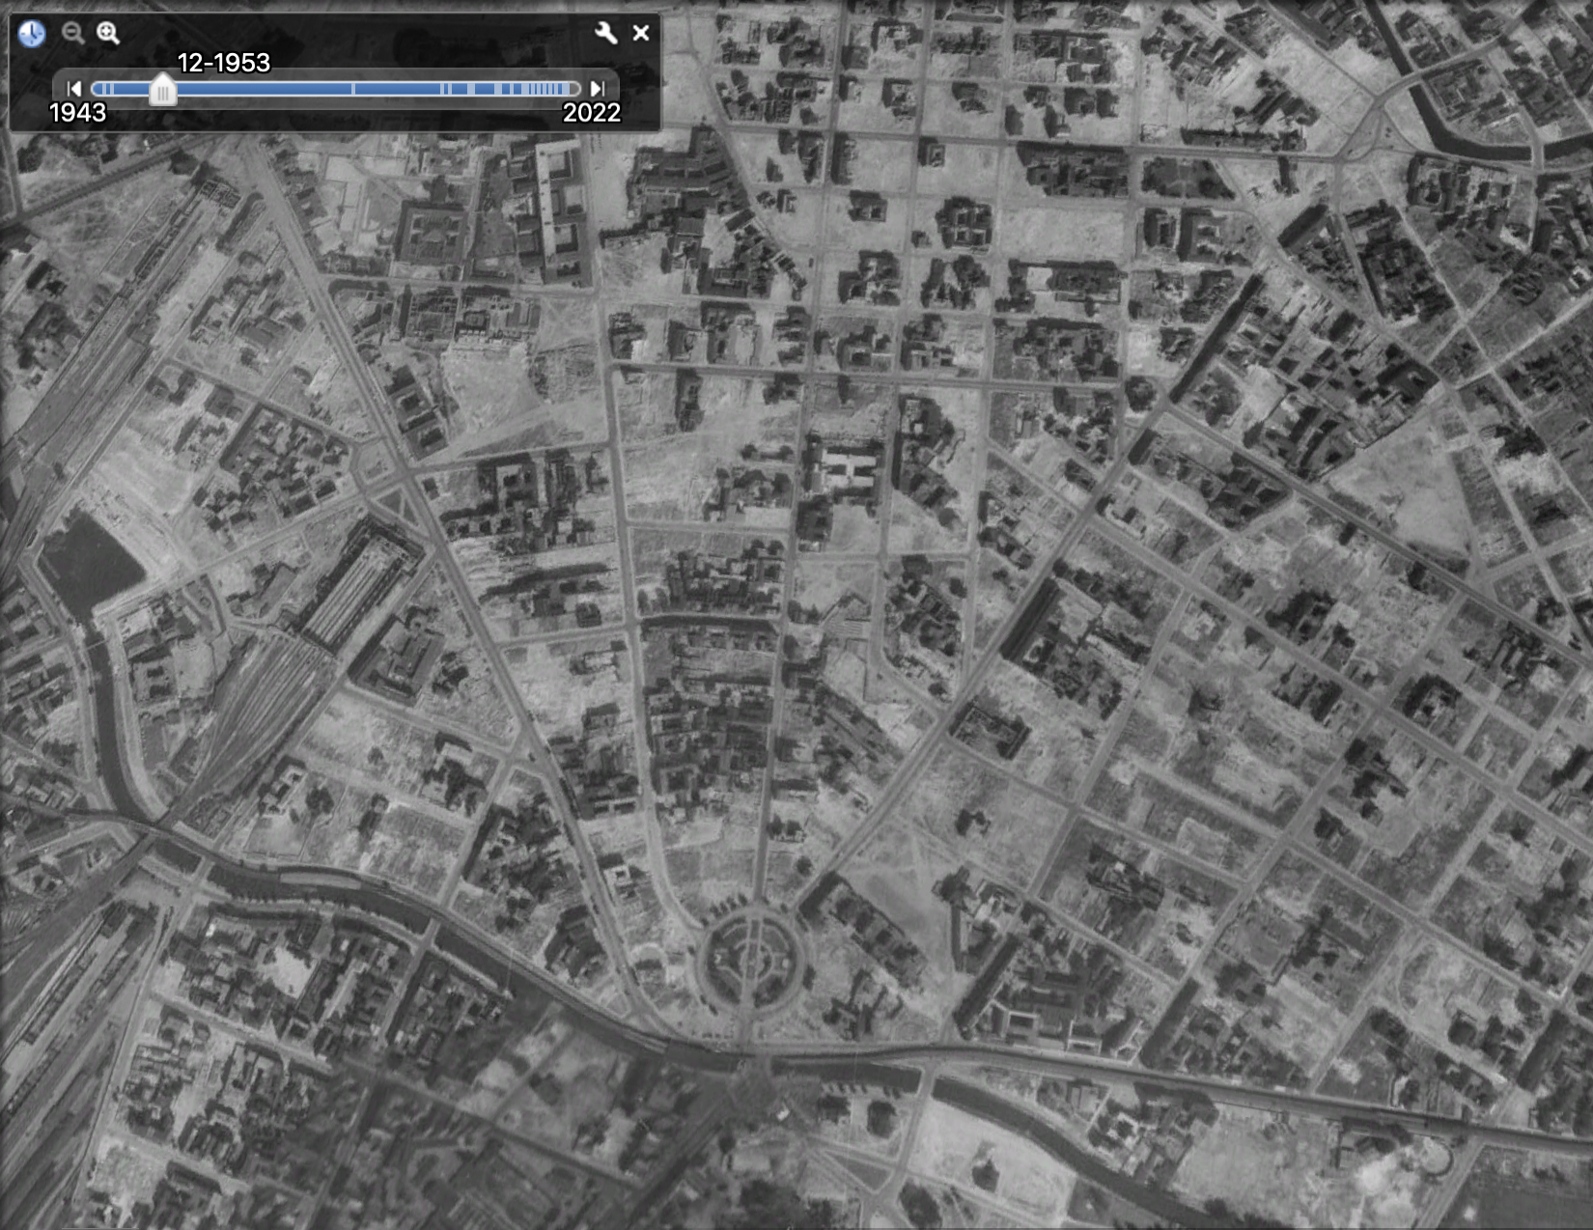Image resolution: width=1593 pixels, height=1230 pixels.
Task: Open date options with wrench icon
Action: [x=605, y=33]
